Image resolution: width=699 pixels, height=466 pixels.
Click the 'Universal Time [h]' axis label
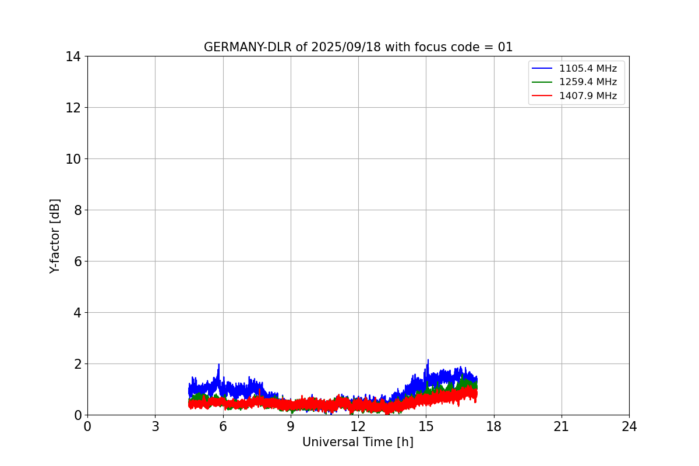point(358,442)
